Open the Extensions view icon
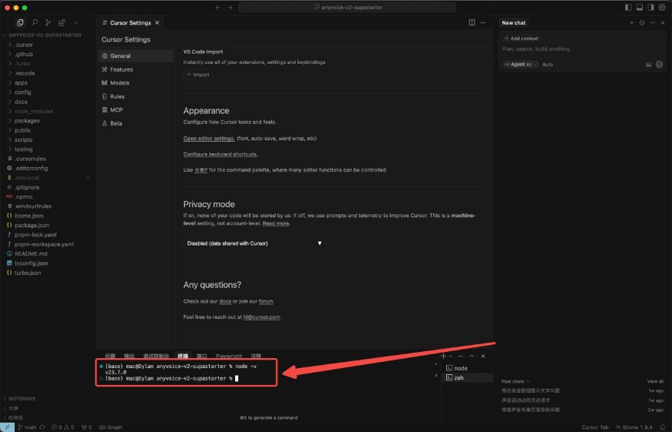 (x=62, y=23)
